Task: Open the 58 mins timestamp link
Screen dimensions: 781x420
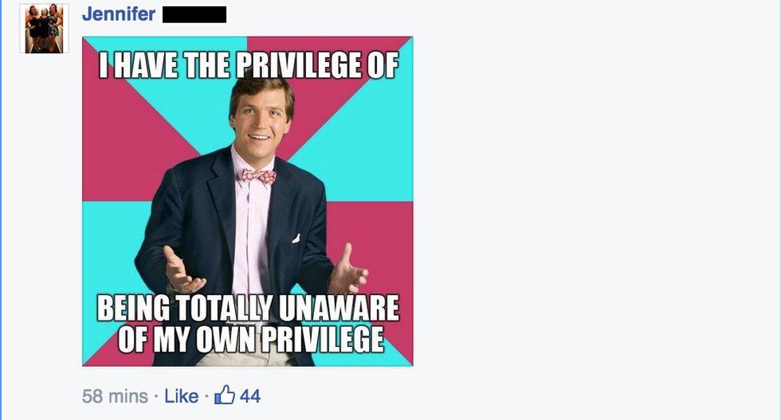Action: [x=115, y=396]
